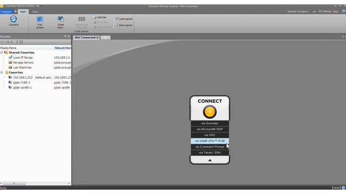Viewport: 346px width, 194px height.
Task: Click the NUM indicator in status bar
Action: click(x=336, y=188)
